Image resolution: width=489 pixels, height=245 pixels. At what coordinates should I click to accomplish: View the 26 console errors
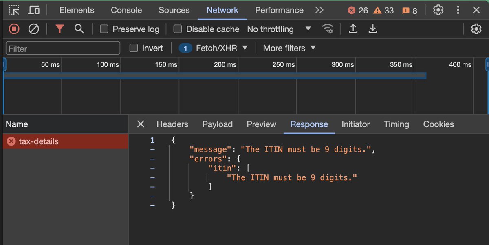(x=357, y=10)
